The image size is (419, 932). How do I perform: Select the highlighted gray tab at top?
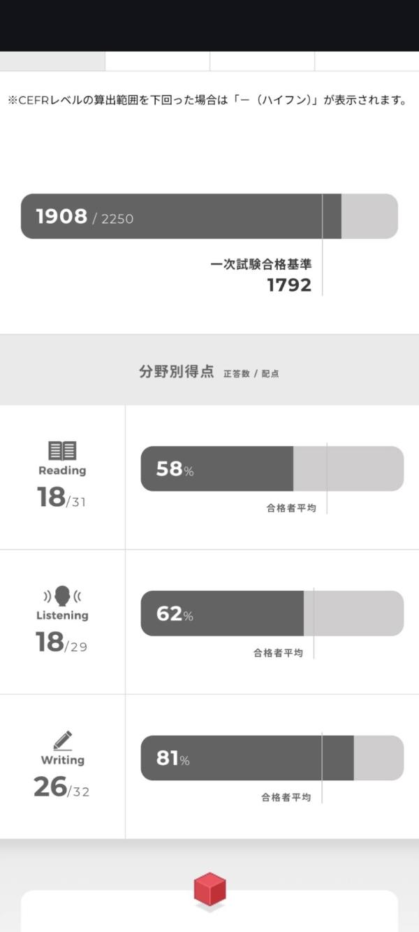52,61
